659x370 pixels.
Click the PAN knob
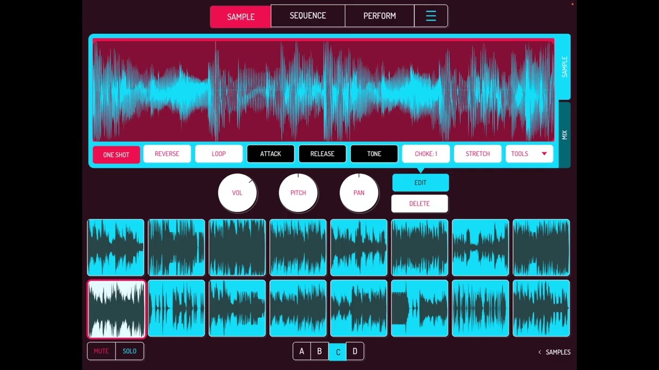[x=359, y=193]
